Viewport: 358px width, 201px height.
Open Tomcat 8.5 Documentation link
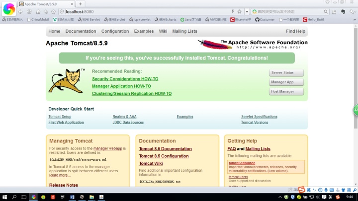pyautogui.click(x=165, y=149)
